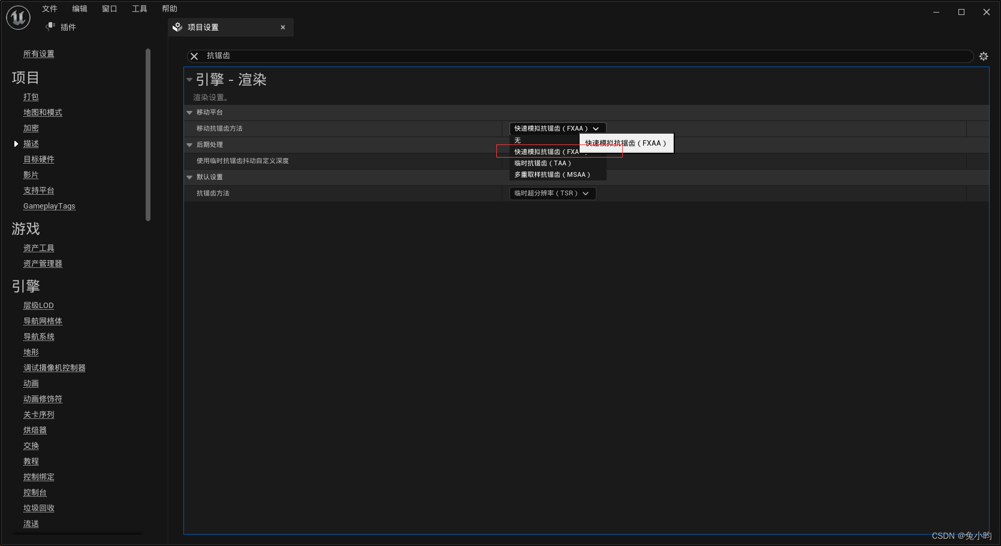The image size is (1001, 546).
Task: Open settings gear icon beside search bar
Action: click(x=984, y=56)
